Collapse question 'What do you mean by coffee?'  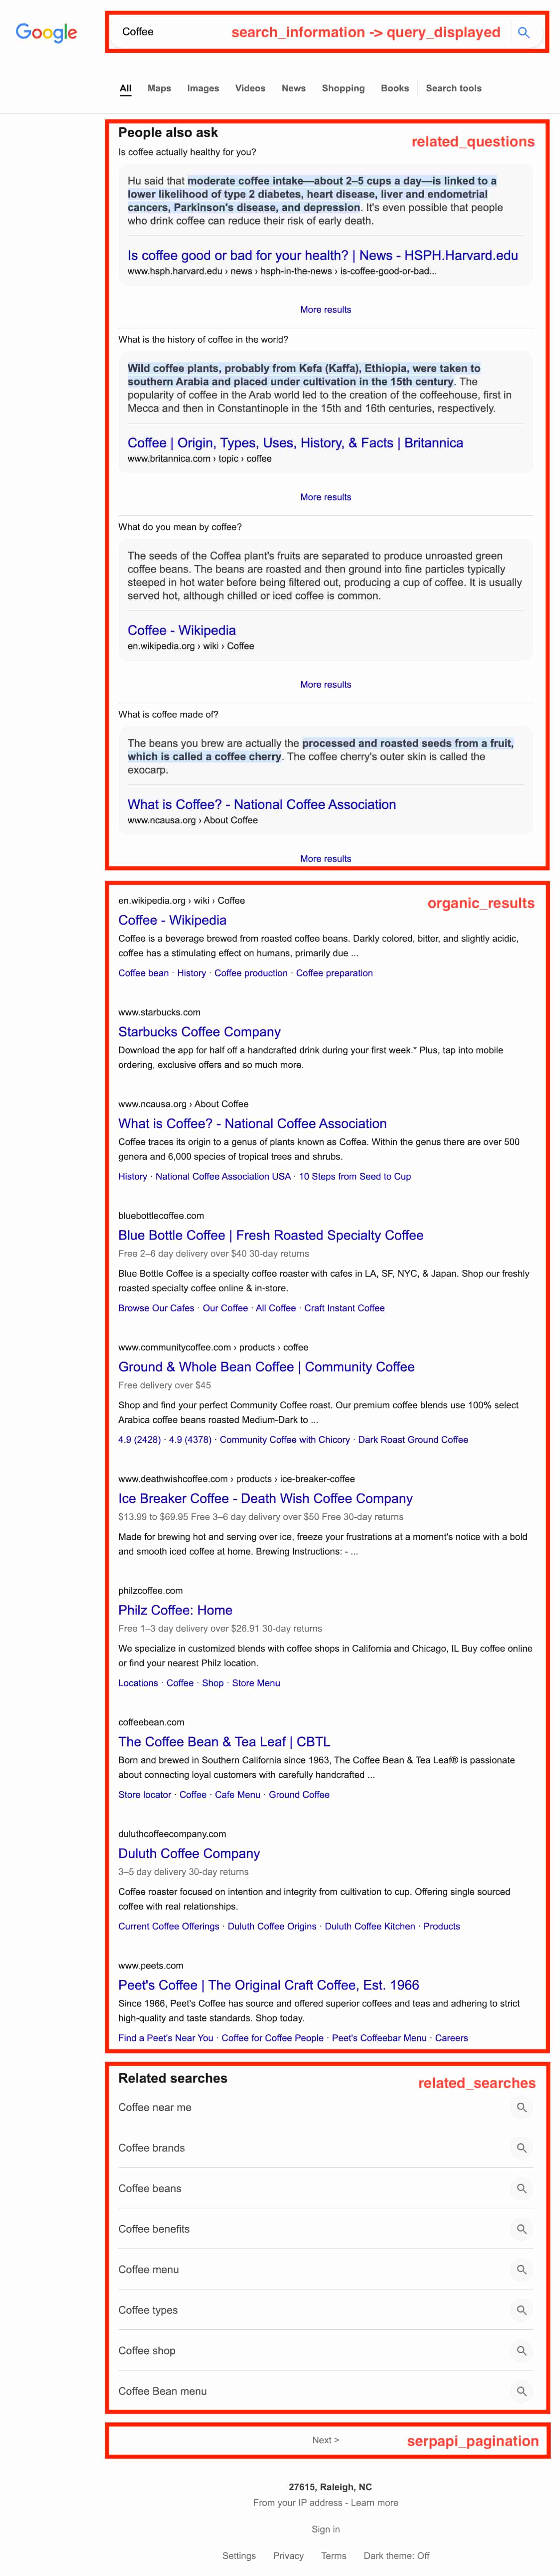click(180, 527)
